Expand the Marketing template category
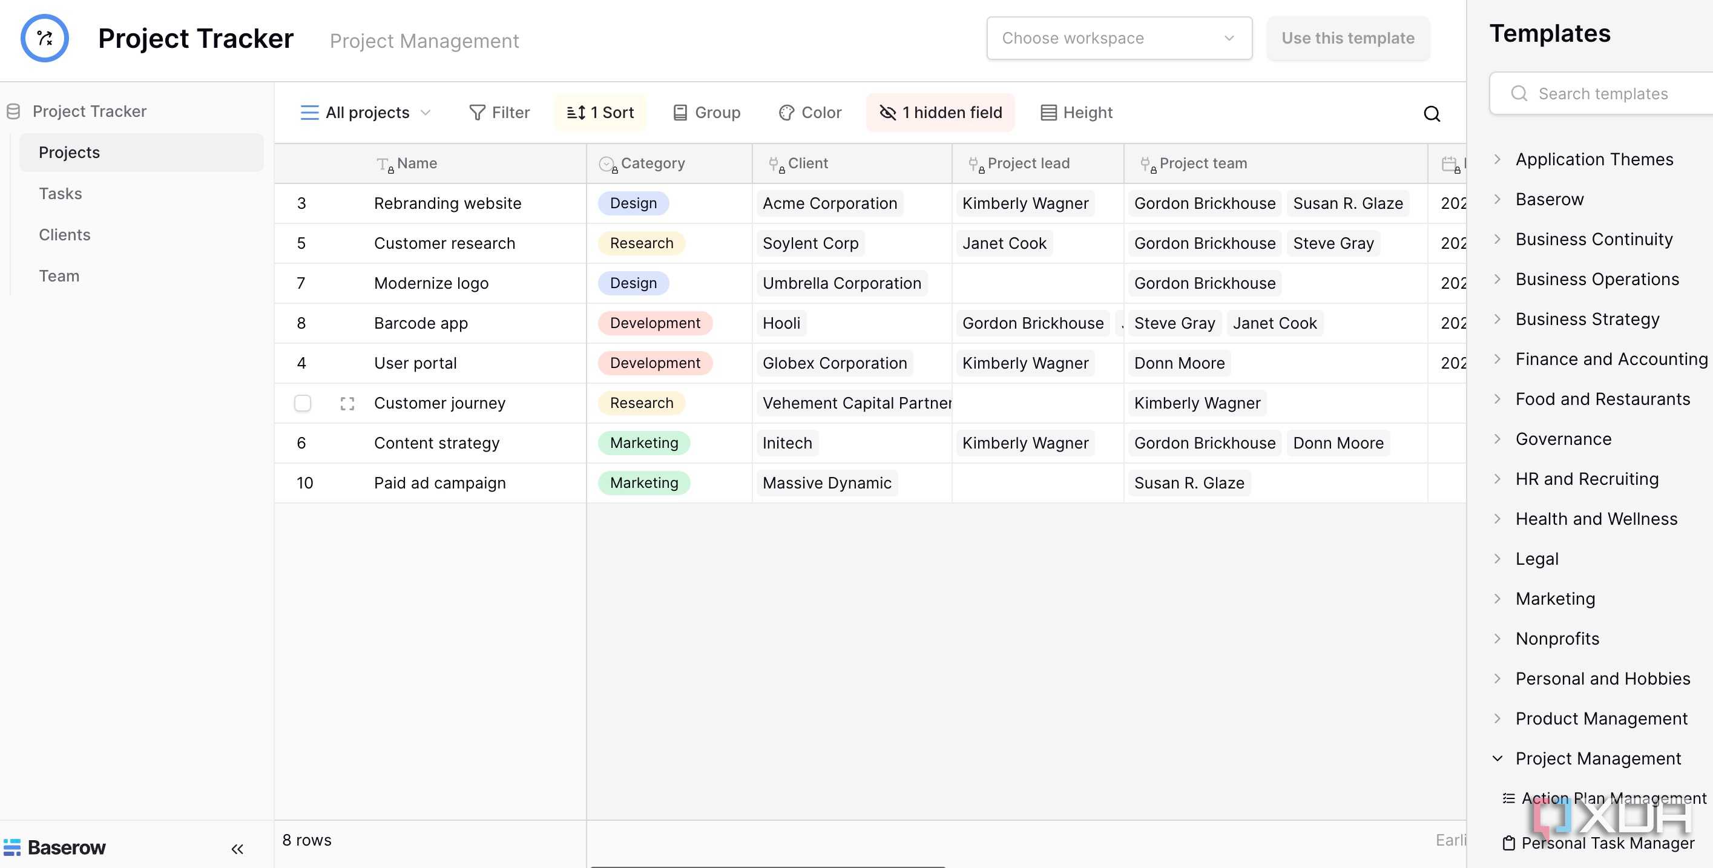 (x=1497, y=599)
